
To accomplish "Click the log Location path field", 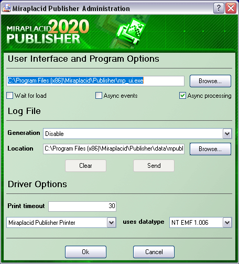I will (114, 149).
